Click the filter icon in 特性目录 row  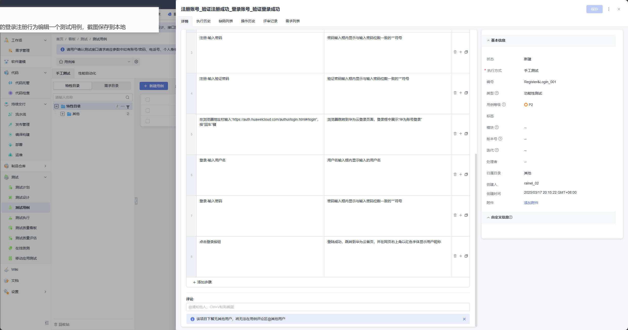[x=128, y=107]
